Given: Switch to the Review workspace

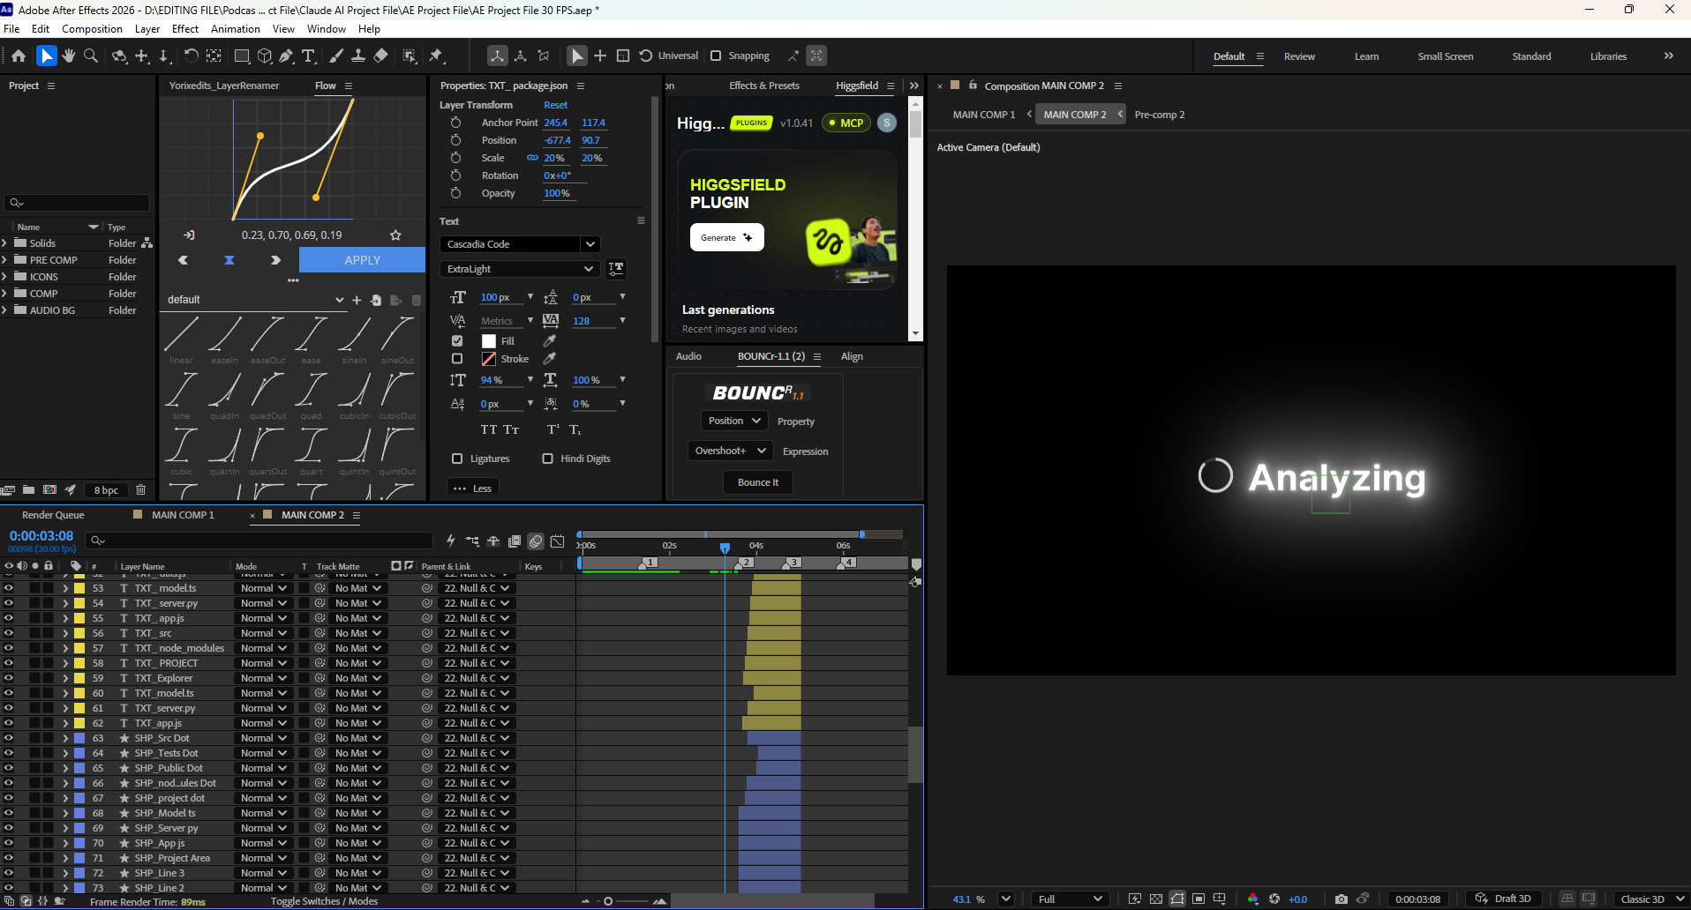Looking at the screenshot, I should 1299,56.
